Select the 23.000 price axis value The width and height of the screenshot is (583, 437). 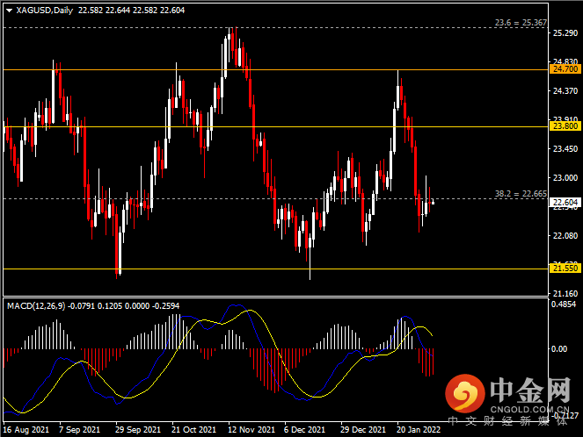point(565,178)
